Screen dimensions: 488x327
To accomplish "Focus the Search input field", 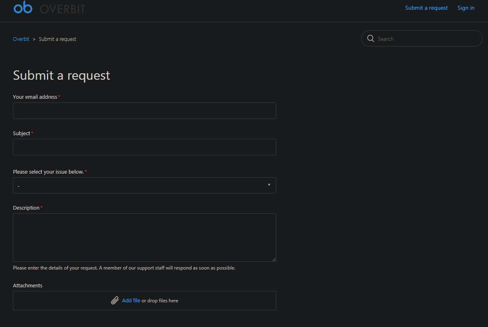I will tap(427, 39).
